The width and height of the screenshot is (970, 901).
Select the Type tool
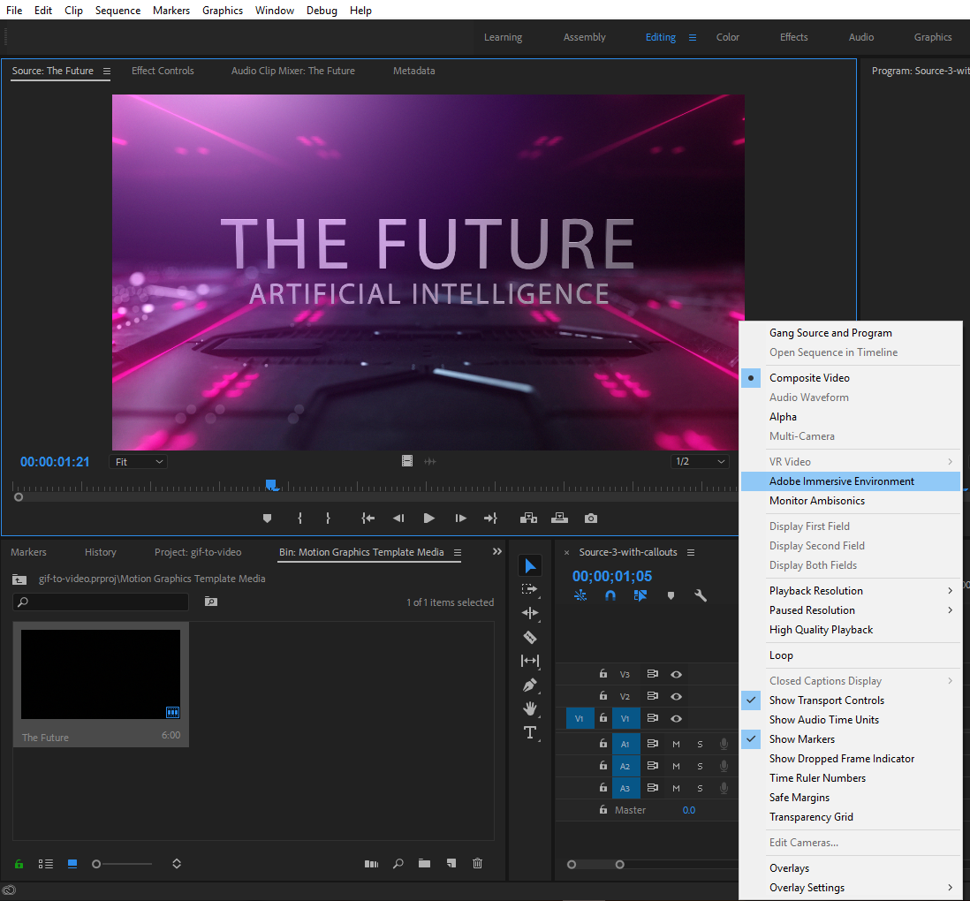click(x=530, y=732)
